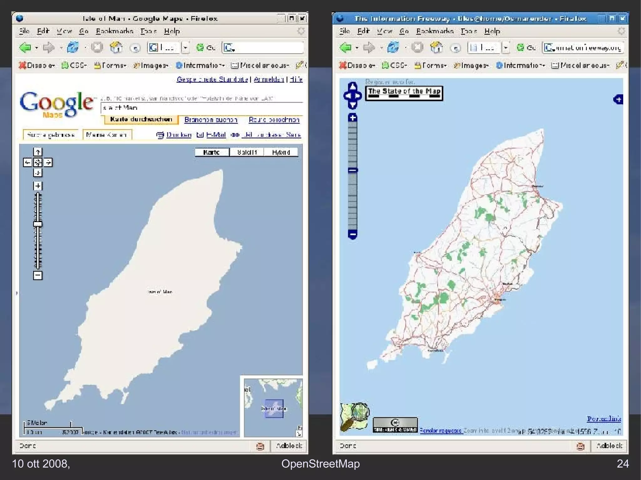The width and height of the screenshot is (641, 480).
Task: Click the Reload icon in the OpenStreetMap Firefox window
Action: coord(393,48)
